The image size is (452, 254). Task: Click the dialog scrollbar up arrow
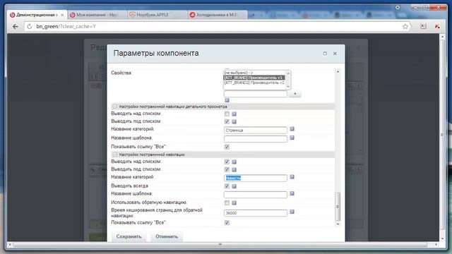(338, 71)
